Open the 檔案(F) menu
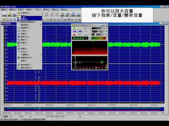The width and height of the screenshot is (169, 126). click(4, 10)
